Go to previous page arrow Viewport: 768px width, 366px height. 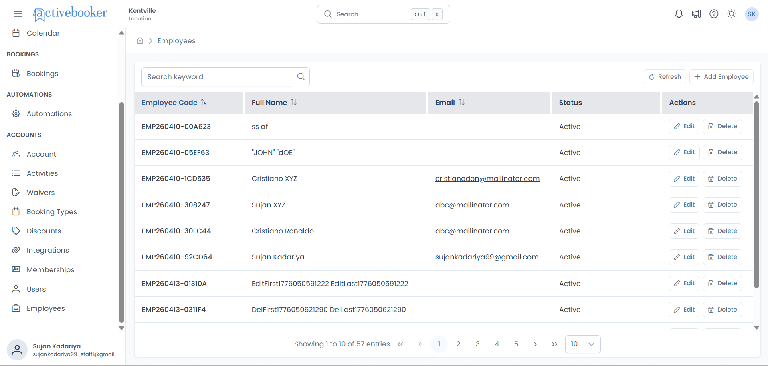point(420,344)
